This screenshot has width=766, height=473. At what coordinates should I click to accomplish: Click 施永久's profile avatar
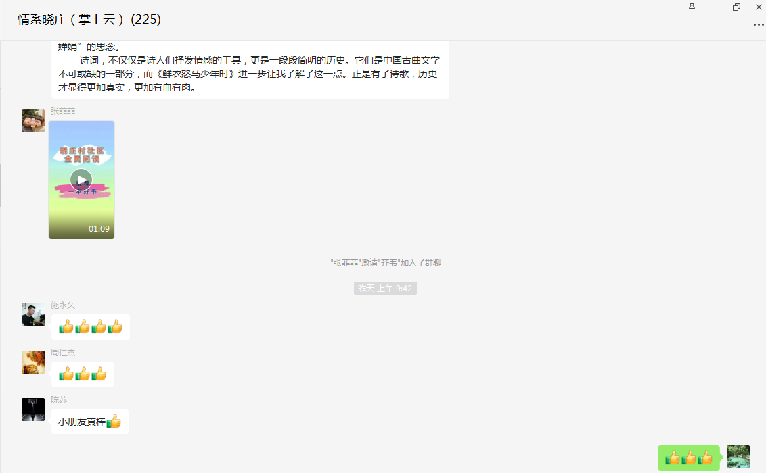(x=33, y=315)
